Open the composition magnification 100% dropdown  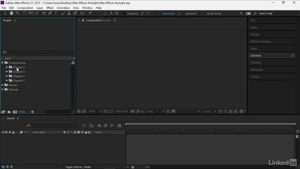(95, 111)
